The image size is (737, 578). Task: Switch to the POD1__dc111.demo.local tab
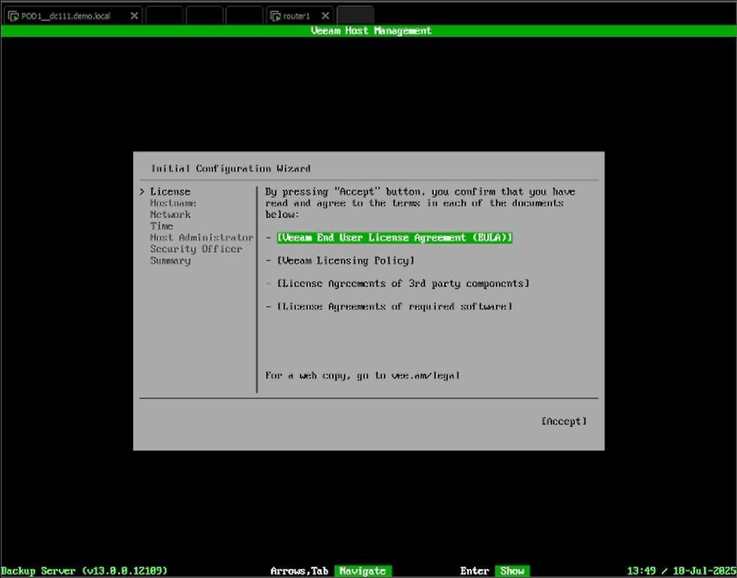(x=68, y=16)
